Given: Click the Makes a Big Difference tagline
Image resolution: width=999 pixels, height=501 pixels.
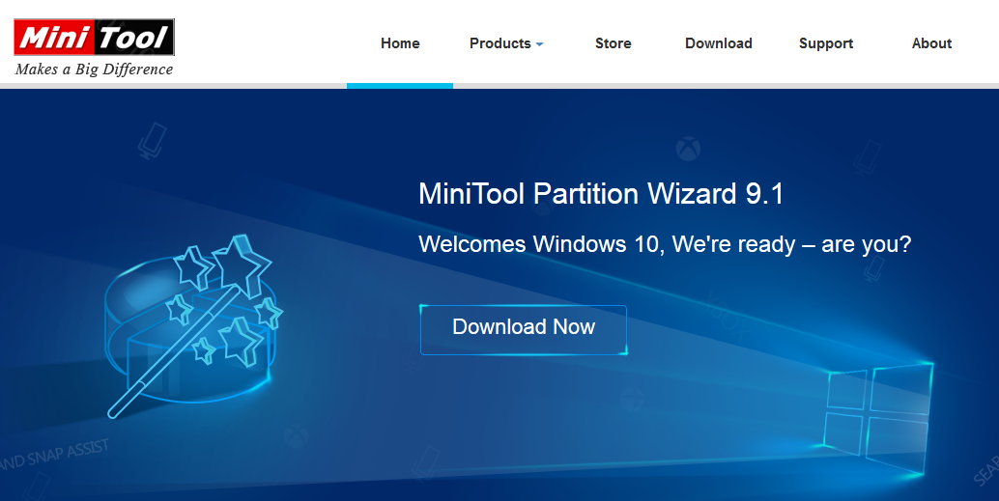Looking at the screenshot, I should click(95, 70).
